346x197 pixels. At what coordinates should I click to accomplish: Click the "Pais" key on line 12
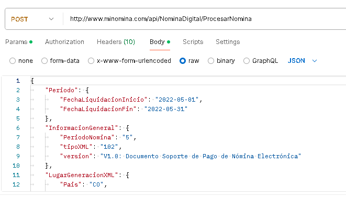(71, 184)
